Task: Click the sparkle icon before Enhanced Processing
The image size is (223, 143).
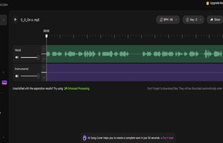Action: (x=65, y=89)
